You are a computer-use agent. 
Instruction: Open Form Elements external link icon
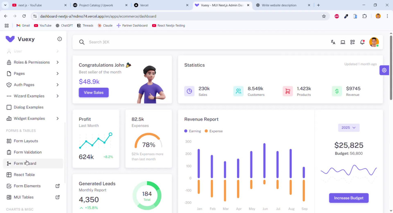(57, 186)
